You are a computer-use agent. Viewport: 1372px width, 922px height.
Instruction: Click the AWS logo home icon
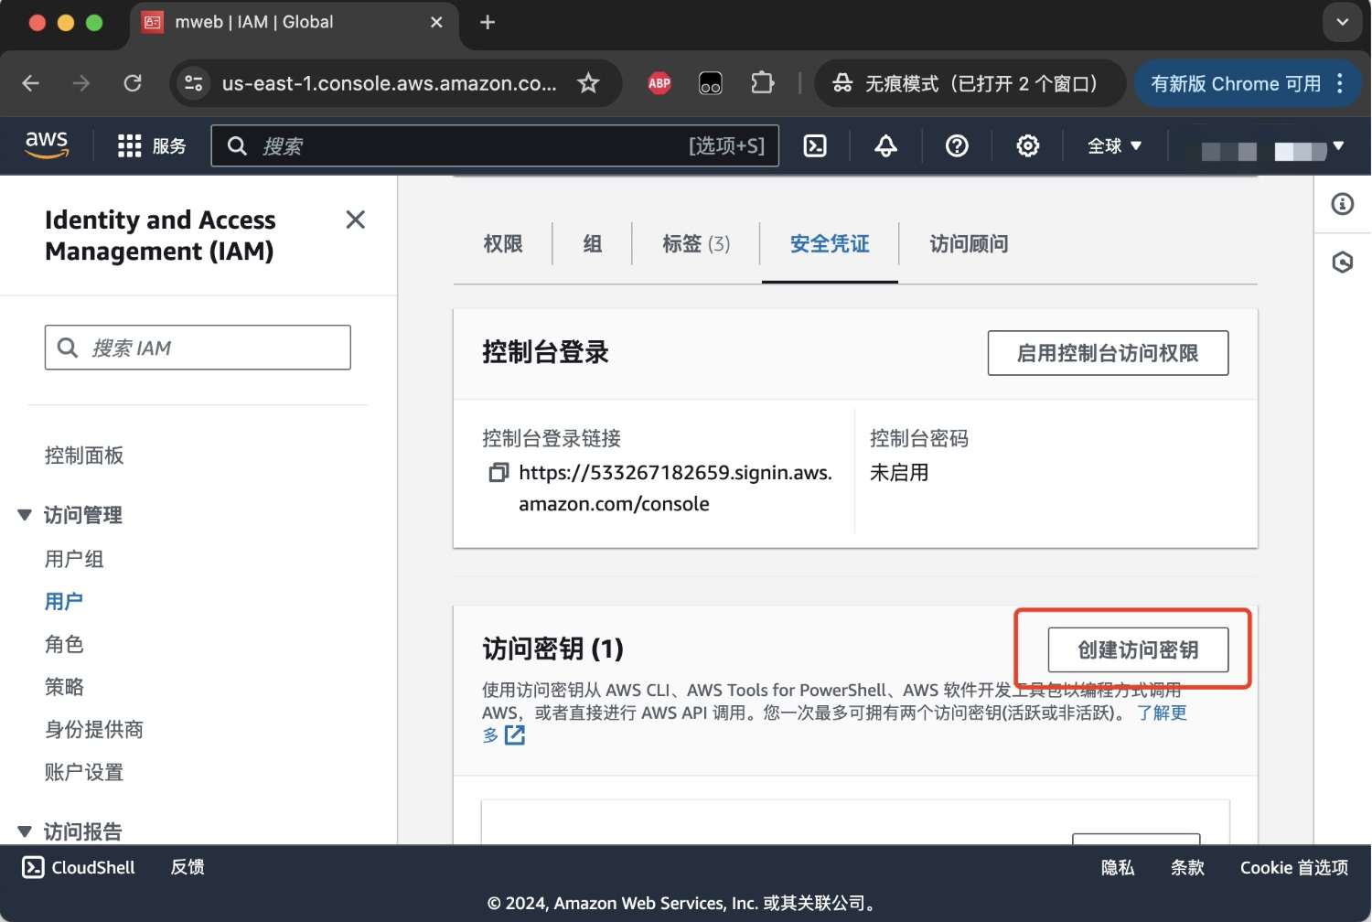[x=47, y=145]
